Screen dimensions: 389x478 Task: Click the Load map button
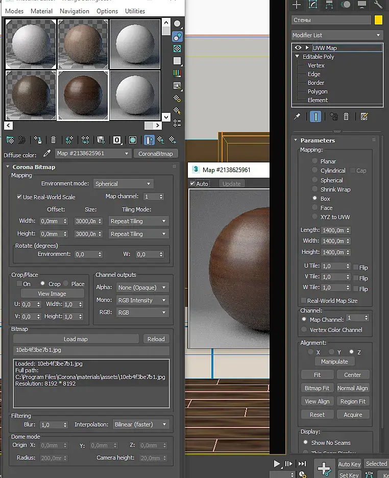click(76, 339)
